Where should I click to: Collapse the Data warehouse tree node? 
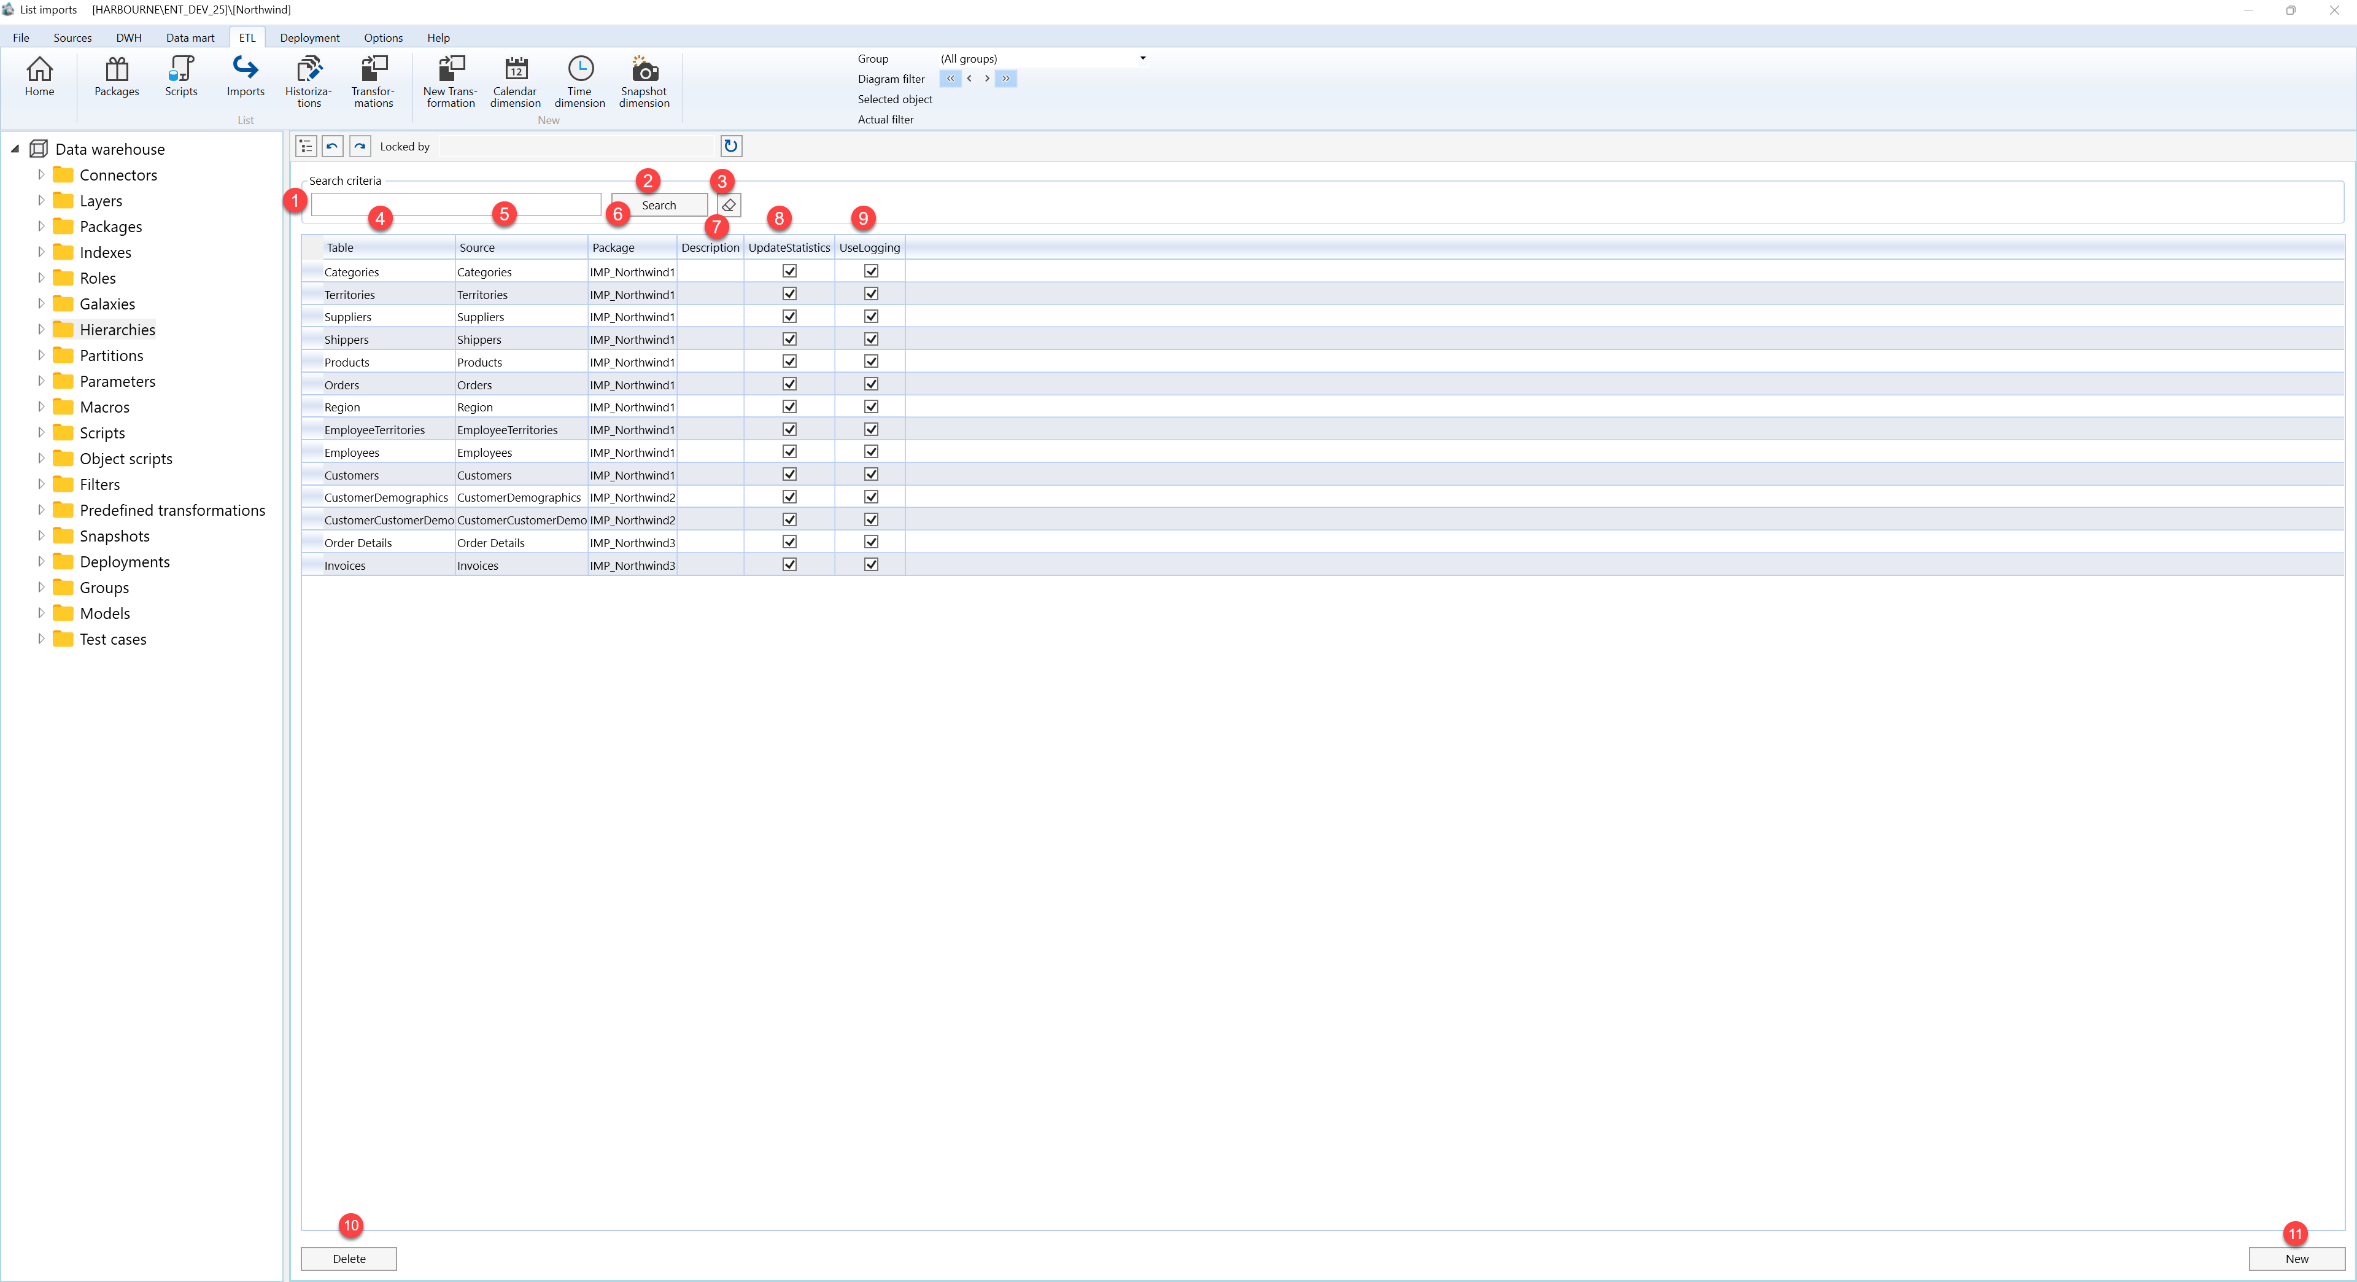[x=15, y=148]
